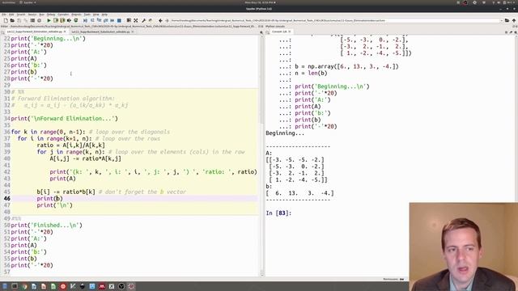Viewport: 518px width, 291px height.
Task: Open the Files icon in taskbar
Action: [x=5, y=286]
